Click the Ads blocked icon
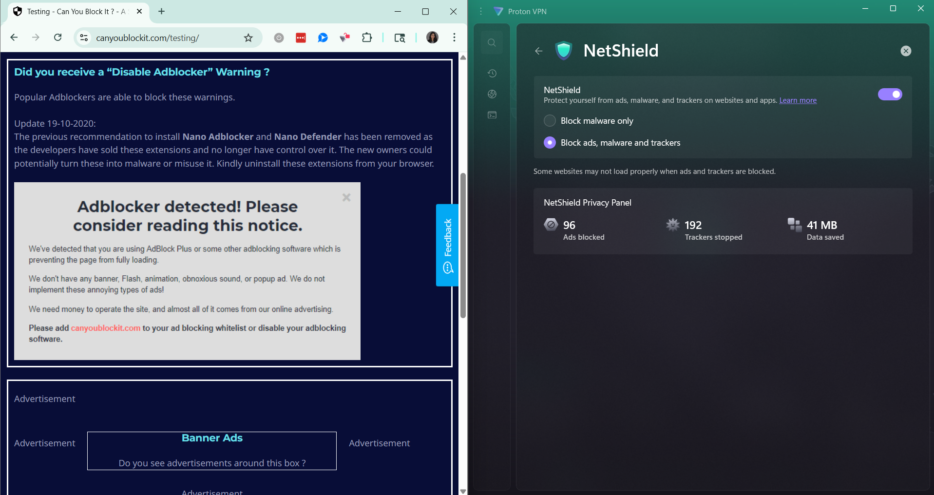 pos(551,225)
